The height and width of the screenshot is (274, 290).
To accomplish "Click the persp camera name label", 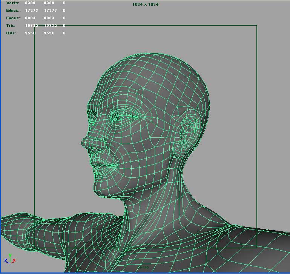I will coord(143,267).
